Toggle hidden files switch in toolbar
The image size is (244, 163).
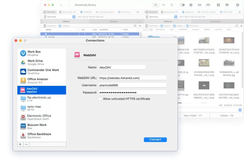[182, 5]
